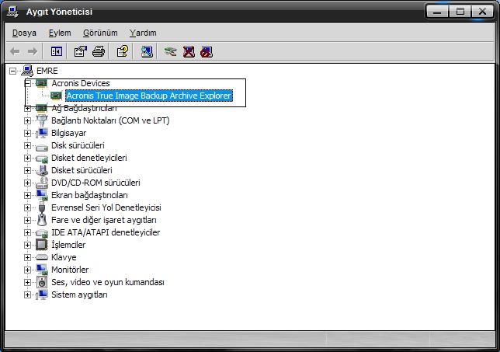Open the Yardım menu
500x352 pixels.
coord(143,33)
